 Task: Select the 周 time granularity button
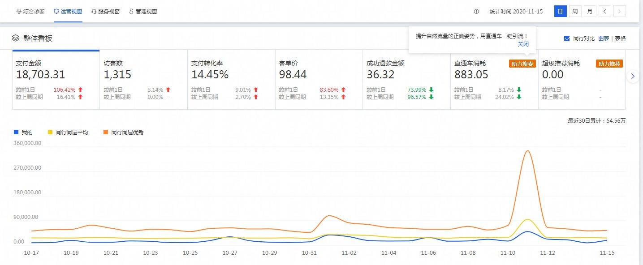(575, 12)
